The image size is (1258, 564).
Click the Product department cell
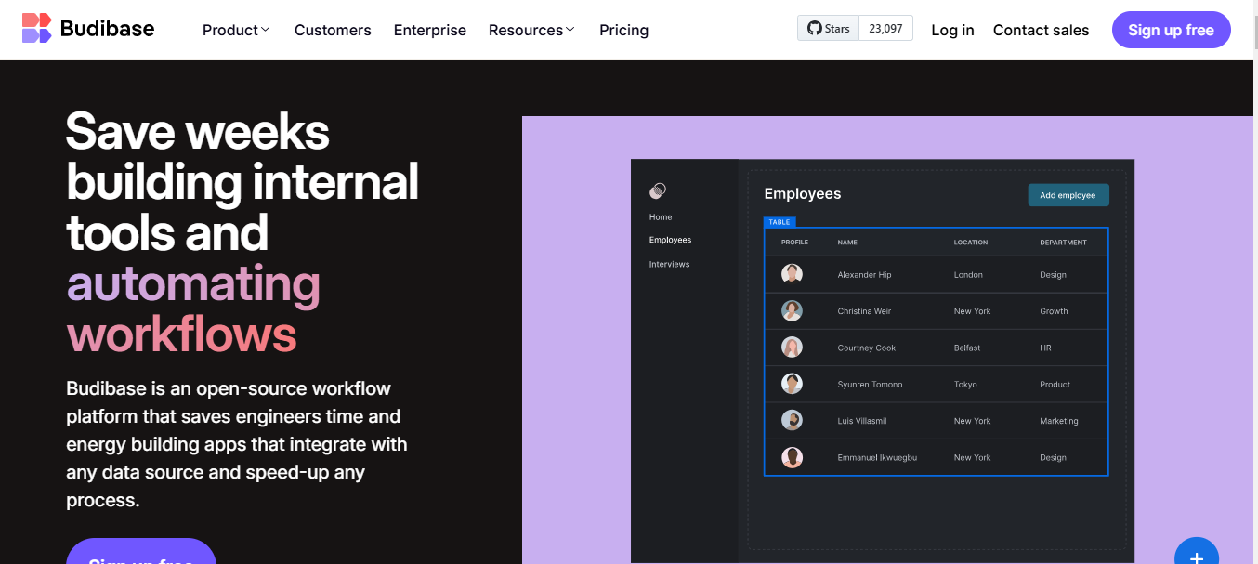coord(1055,385)
